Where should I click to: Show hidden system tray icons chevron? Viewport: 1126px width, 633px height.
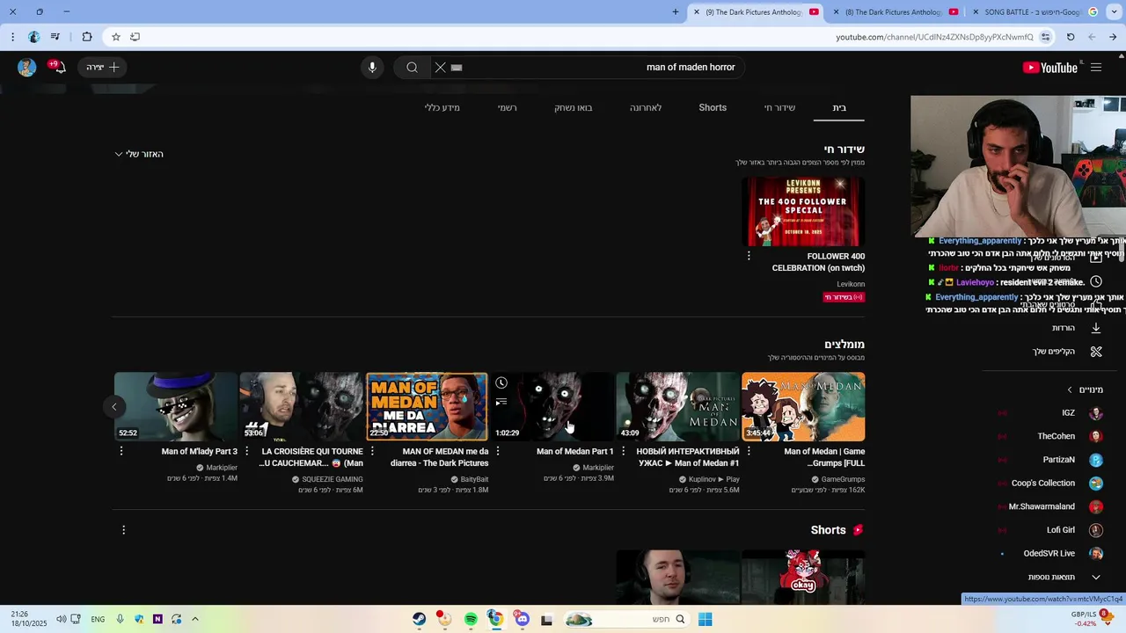coord(195,619)
